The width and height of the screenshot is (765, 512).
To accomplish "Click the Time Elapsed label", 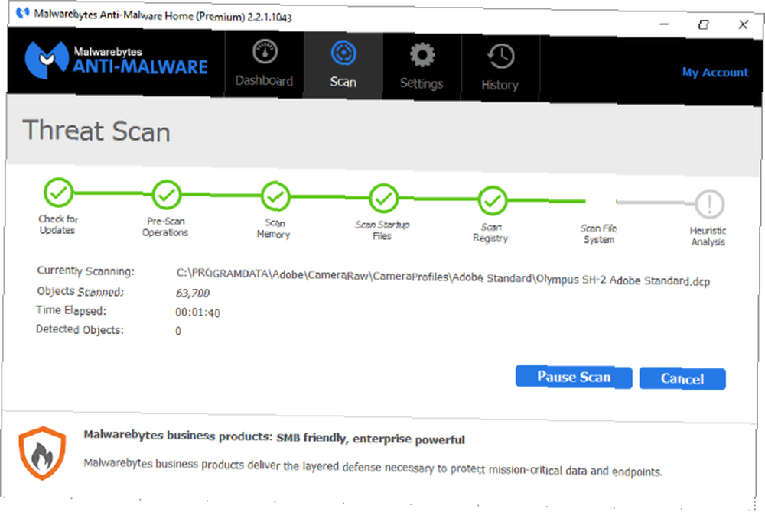I will click(x=71, y=310).
